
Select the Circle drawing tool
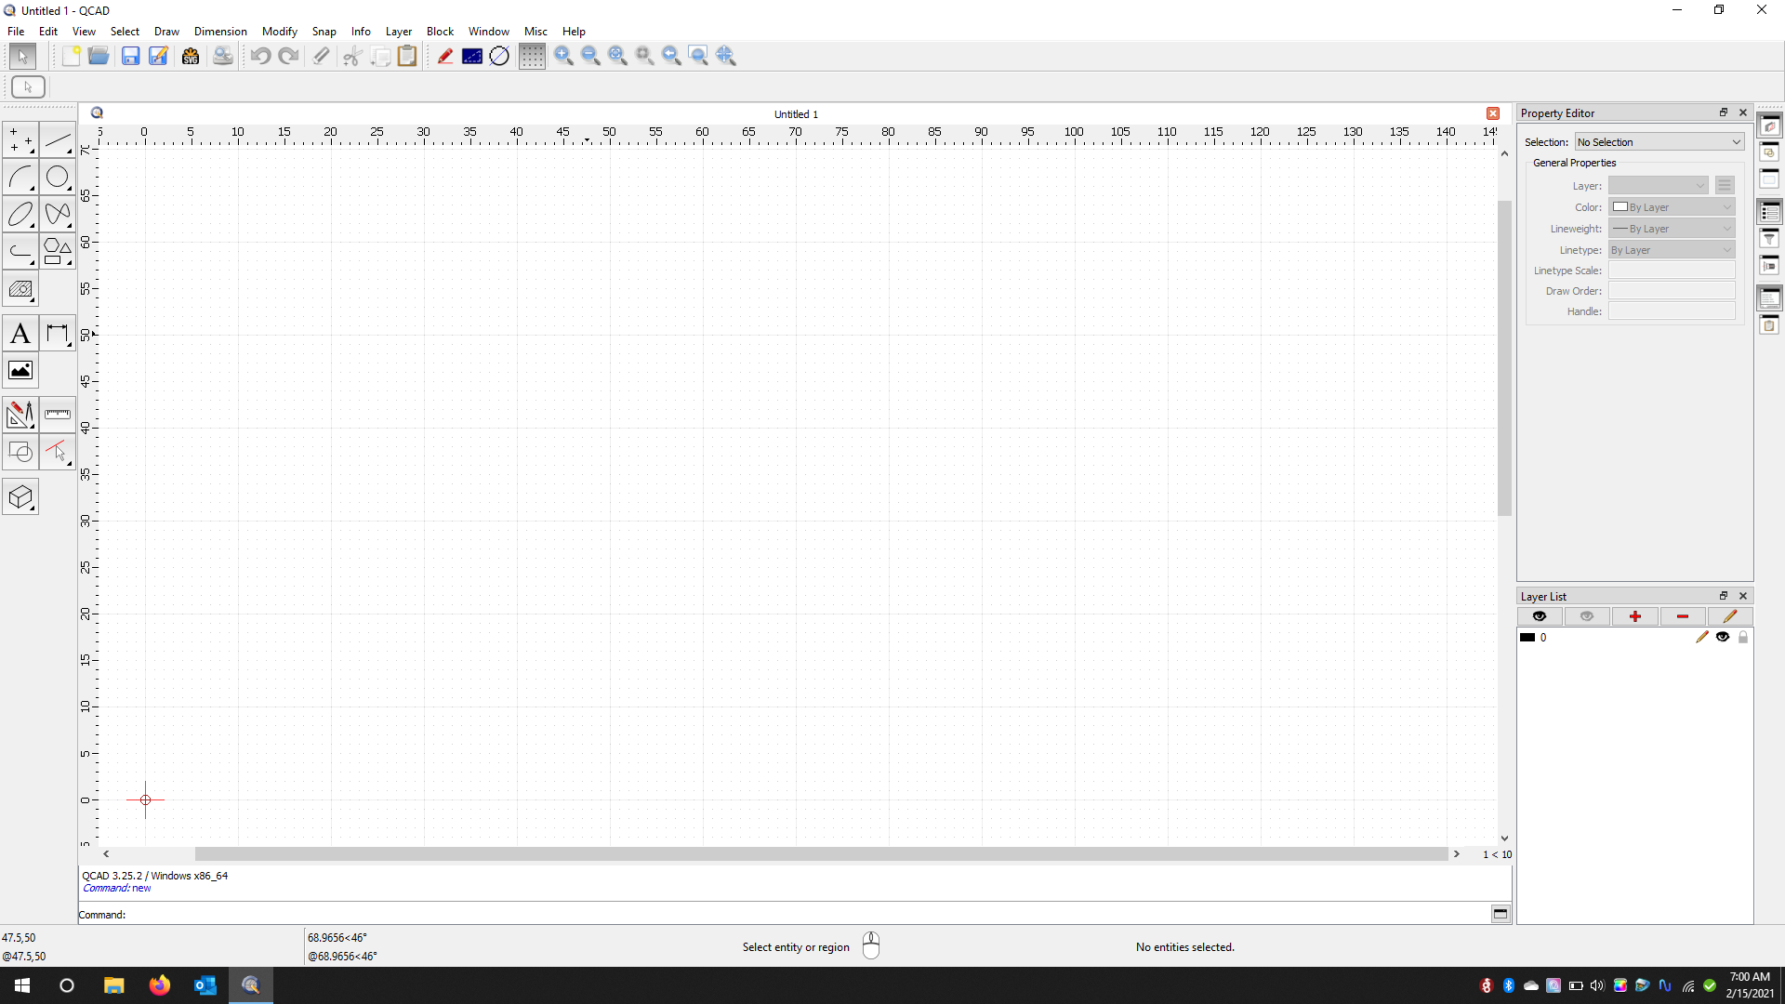click(58, 177)
